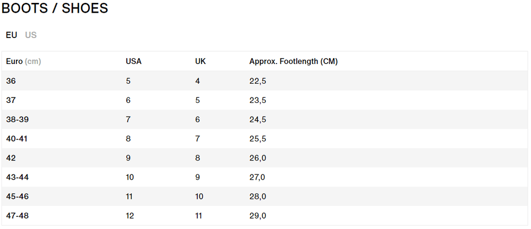Select the Euro size 36 cell
The width and height of the screenshot is (531, 229).
(x=11, y=81)
